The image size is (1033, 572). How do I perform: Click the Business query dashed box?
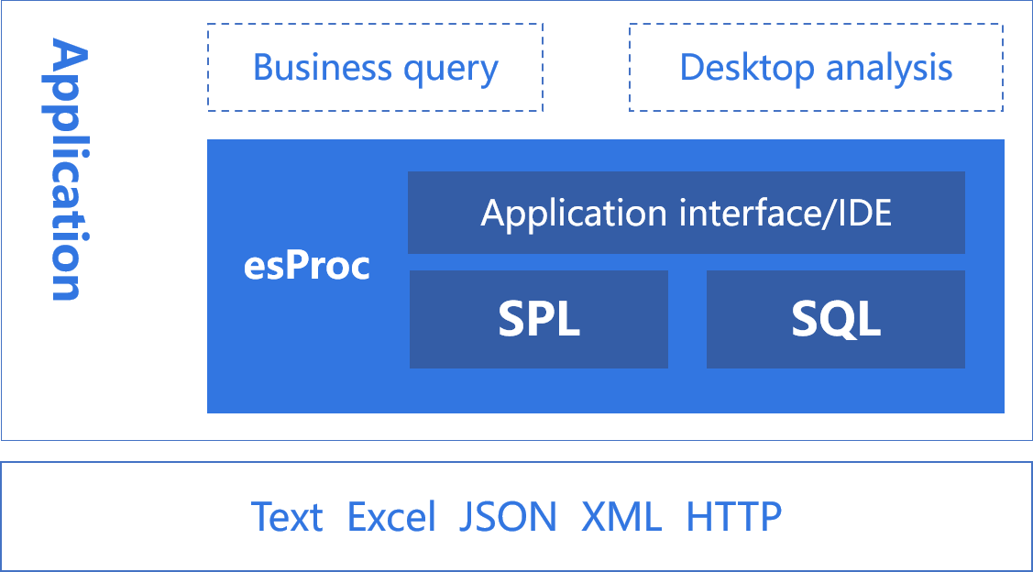pyautogui.click(x=375, y=67)
